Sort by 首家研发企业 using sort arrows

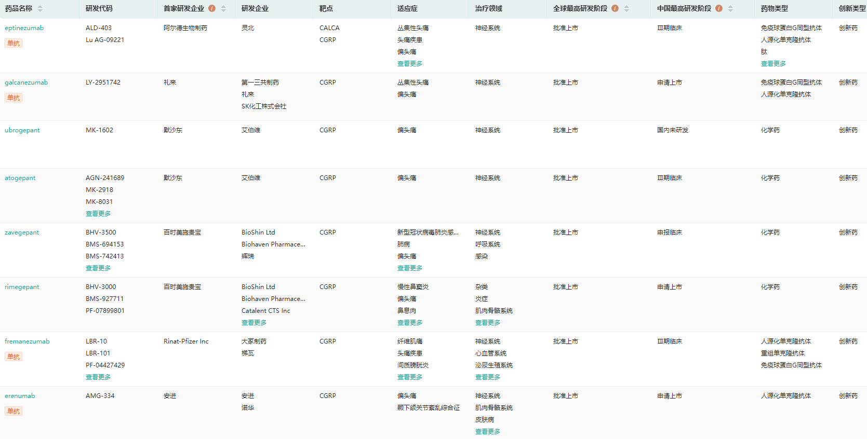click(223, 8)
